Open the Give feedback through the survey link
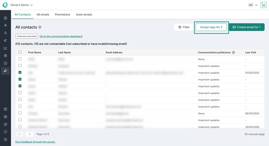The image size is (269, 146). click(35, 142)
